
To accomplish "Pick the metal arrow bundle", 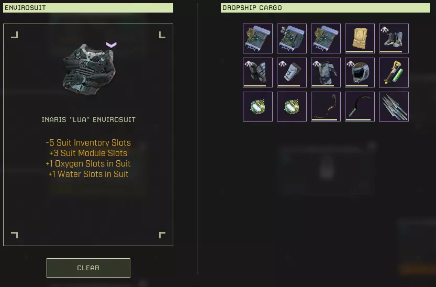I will [x=394, y=106].
